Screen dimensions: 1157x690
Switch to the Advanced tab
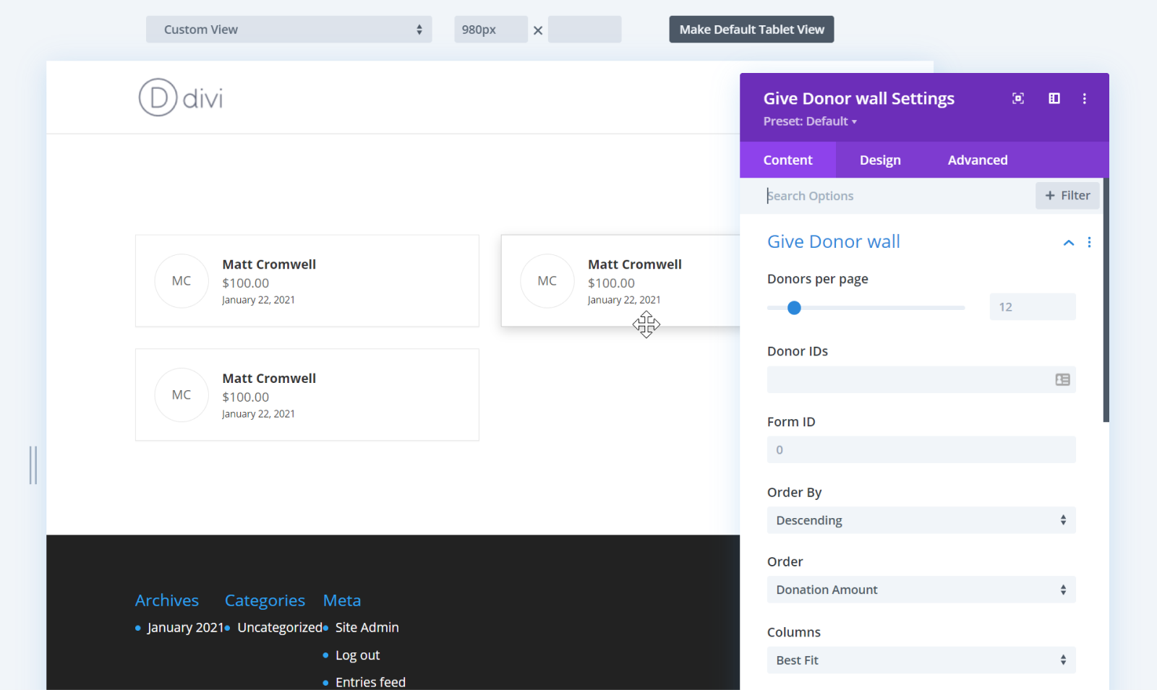pyautogui.click(x=978, y=160)
